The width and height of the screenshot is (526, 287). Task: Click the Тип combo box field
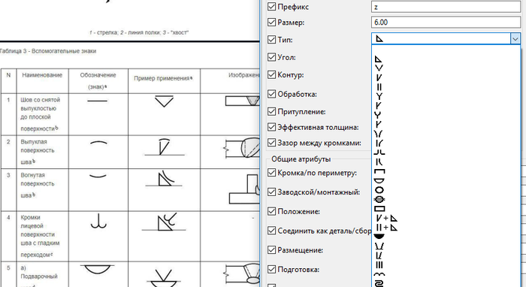coord(446,38)
